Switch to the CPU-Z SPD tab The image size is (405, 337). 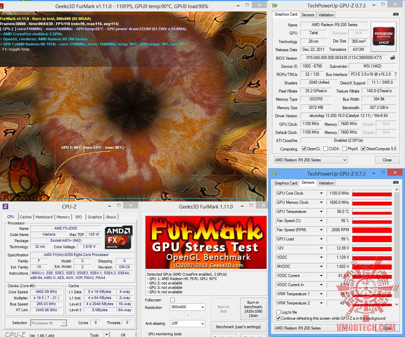click(78, 217)
